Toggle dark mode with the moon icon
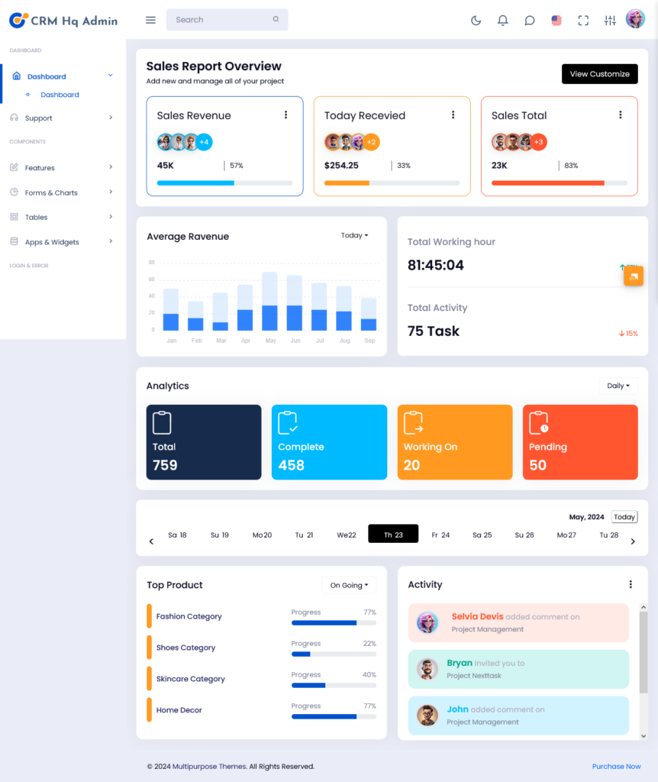The image size is (658, 782). (476, 21)
